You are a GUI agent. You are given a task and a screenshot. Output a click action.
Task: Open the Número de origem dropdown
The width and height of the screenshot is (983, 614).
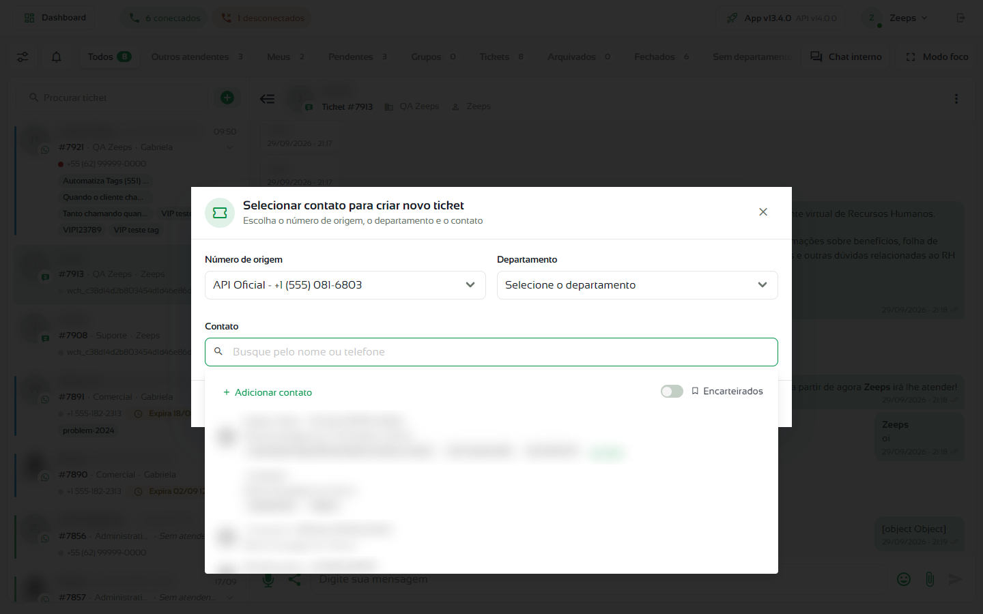(x=345, y=285)
